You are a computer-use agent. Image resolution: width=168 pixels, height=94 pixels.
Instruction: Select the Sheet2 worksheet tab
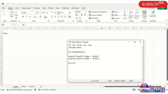point(24,86)
